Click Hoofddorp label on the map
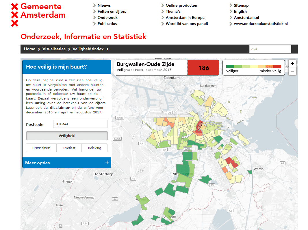This screenshot has width=308, height=230. (103, 174)
